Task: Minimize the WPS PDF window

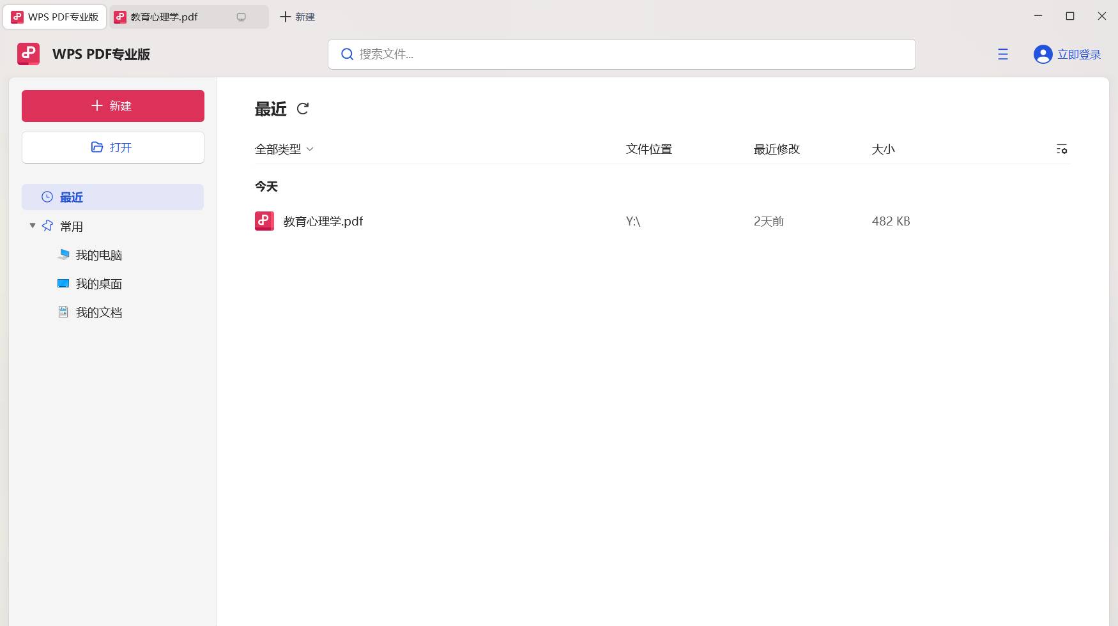Action: tap(1038, 16)
